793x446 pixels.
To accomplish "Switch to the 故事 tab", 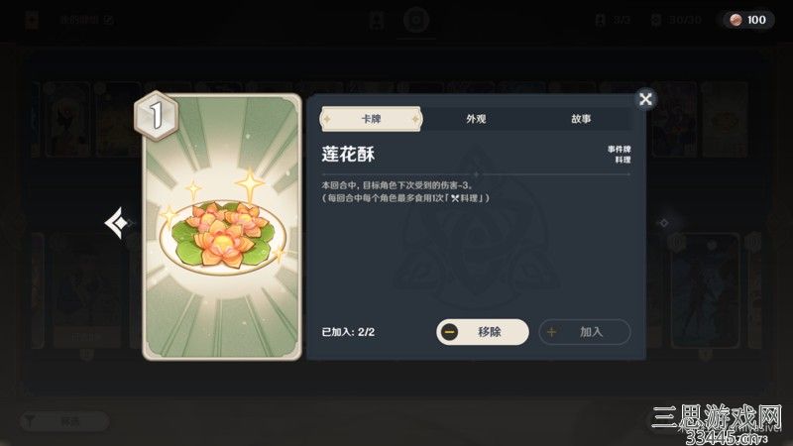I will (581, 119).
